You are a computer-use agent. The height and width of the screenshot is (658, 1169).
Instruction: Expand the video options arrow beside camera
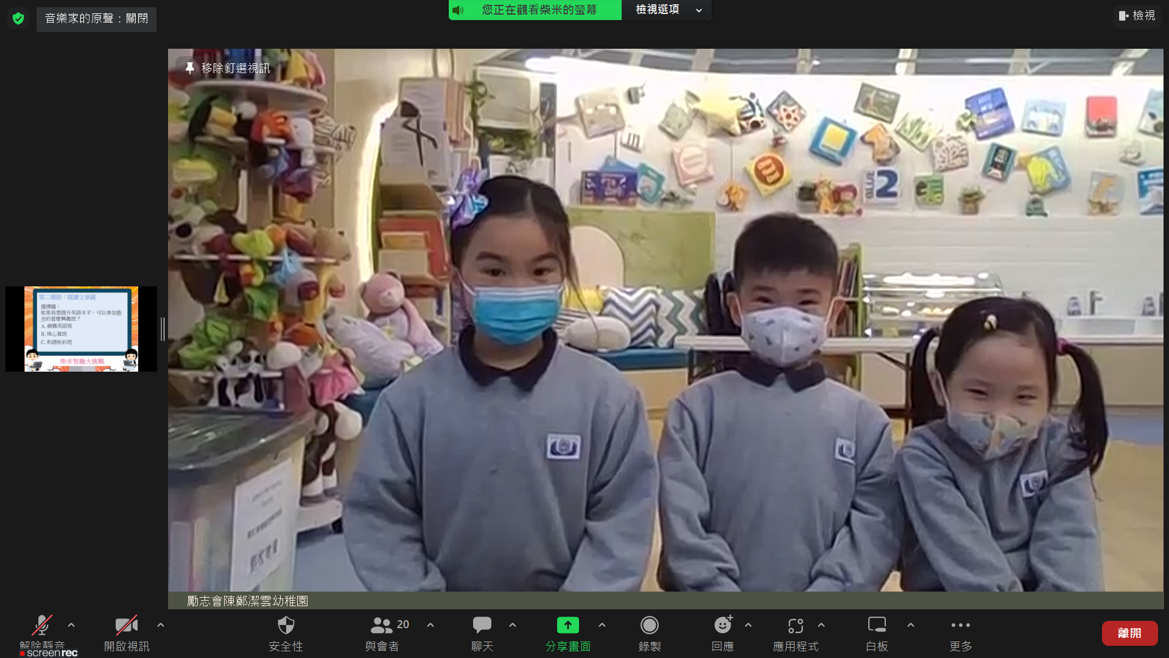tap(161, 625)
